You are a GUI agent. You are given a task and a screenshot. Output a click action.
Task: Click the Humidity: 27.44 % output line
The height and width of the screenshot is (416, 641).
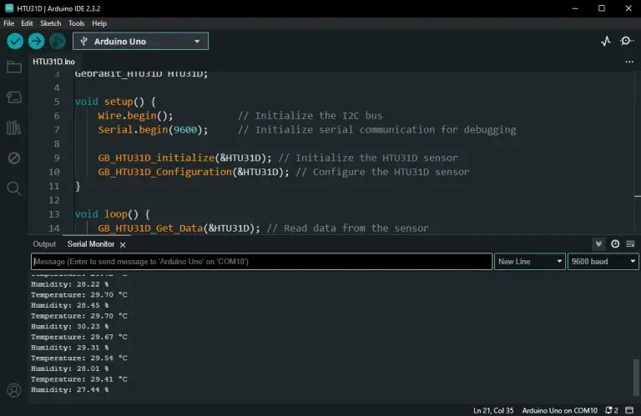pos(70,390)
